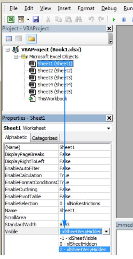Select Sheet5 (Sheet5) in project tree

(55, 92)
